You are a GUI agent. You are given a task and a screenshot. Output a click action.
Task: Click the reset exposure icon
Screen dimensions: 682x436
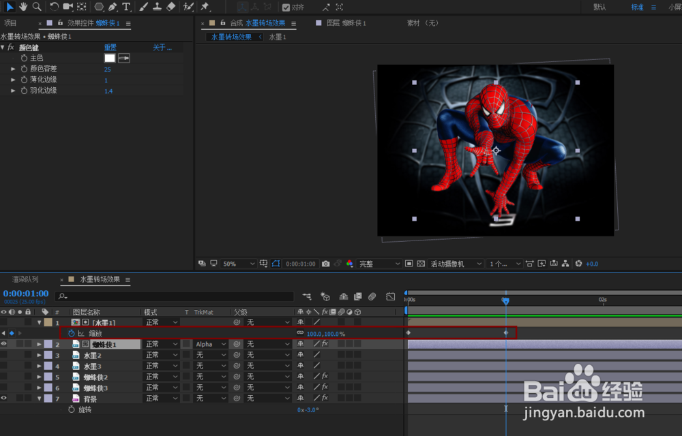pos(578,264)
